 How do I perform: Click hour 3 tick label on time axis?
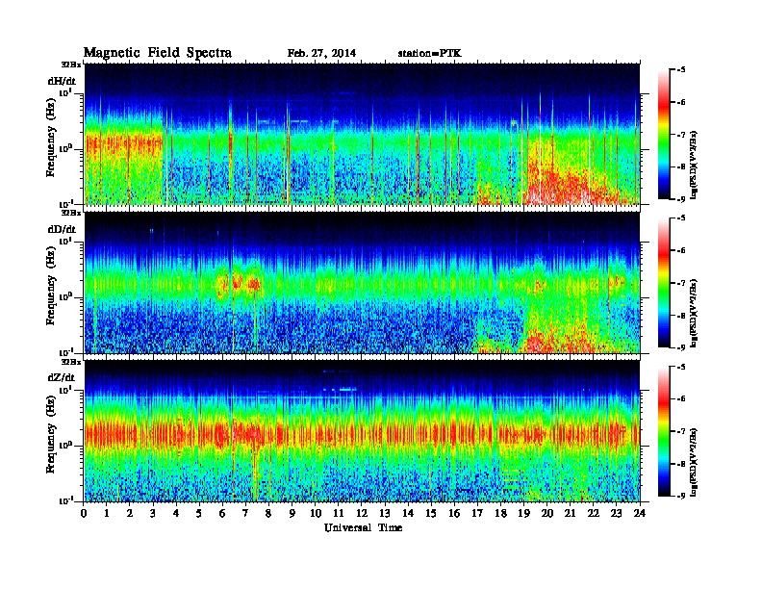153,513
